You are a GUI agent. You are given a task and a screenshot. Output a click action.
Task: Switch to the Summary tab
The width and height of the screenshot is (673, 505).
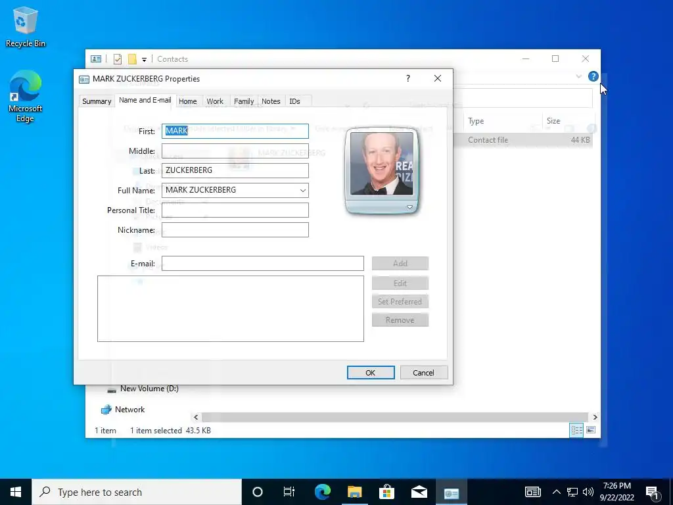tap(97, 101)
